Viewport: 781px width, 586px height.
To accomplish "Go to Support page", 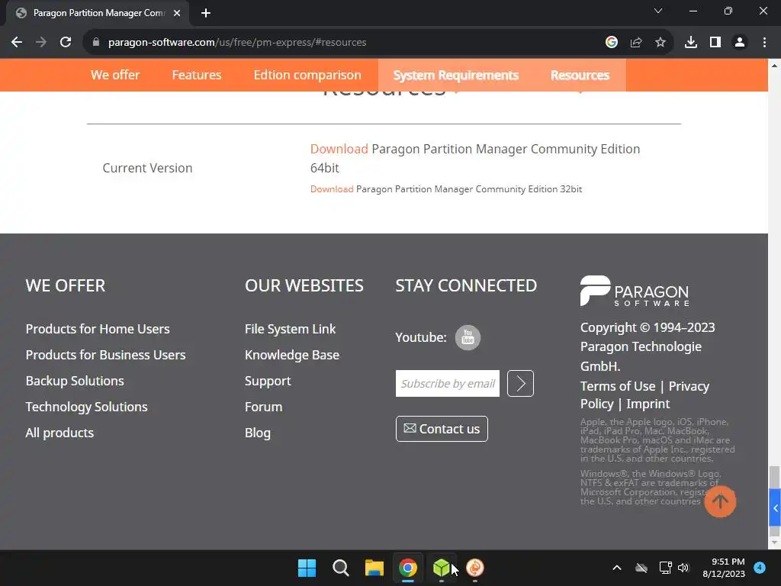I will tap(268, 381).
